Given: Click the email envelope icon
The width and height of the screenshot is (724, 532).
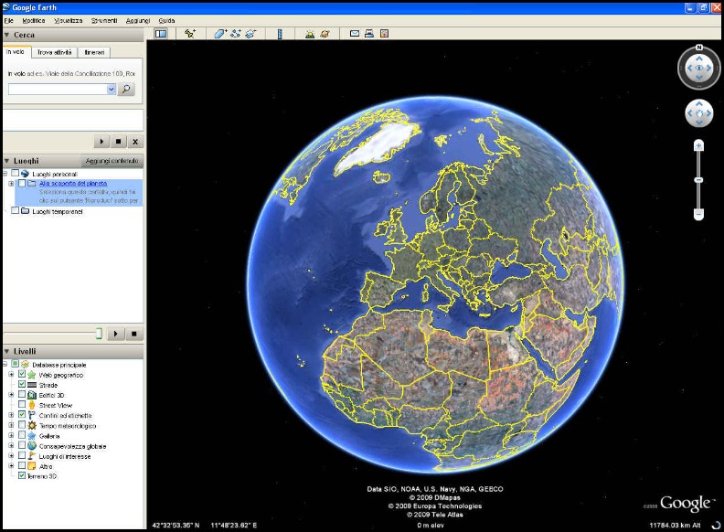Looking at the screenshot, I should click(354, 33).
